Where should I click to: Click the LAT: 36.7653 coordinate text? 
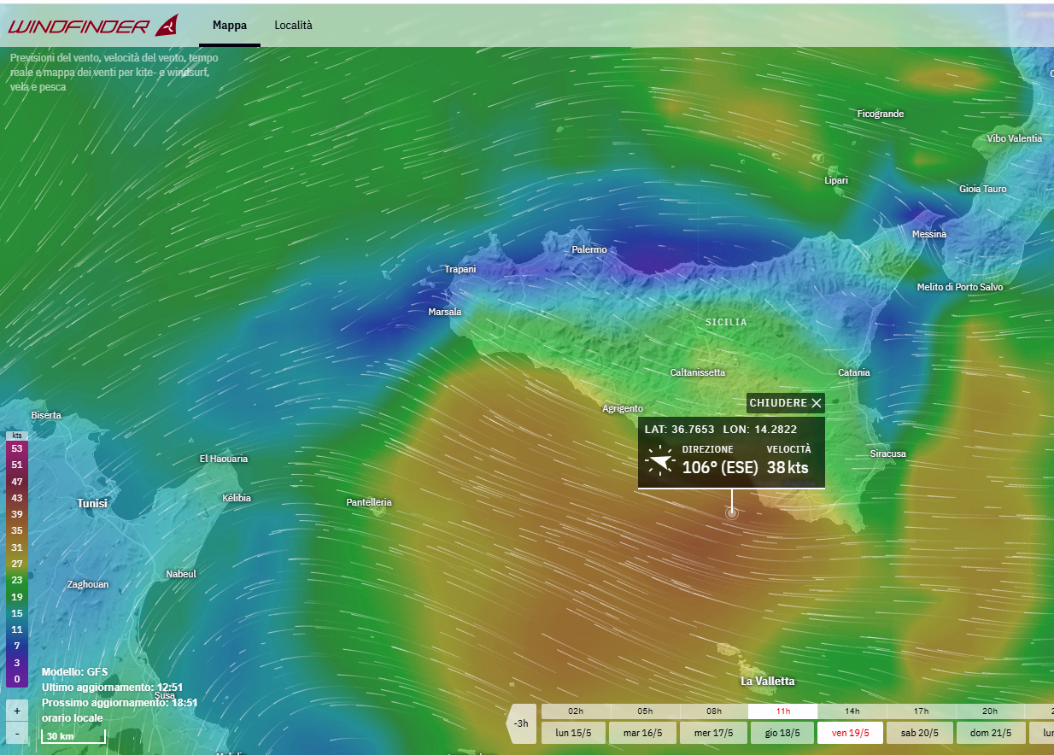(x=680, y=429)
